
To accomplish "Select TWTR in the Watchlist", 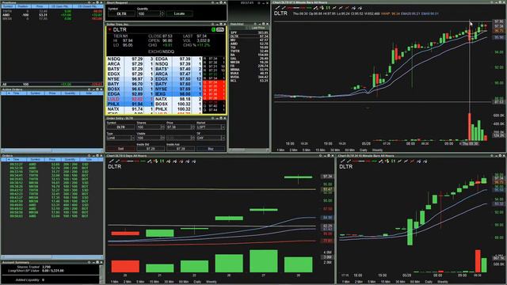I will (249, 51).
